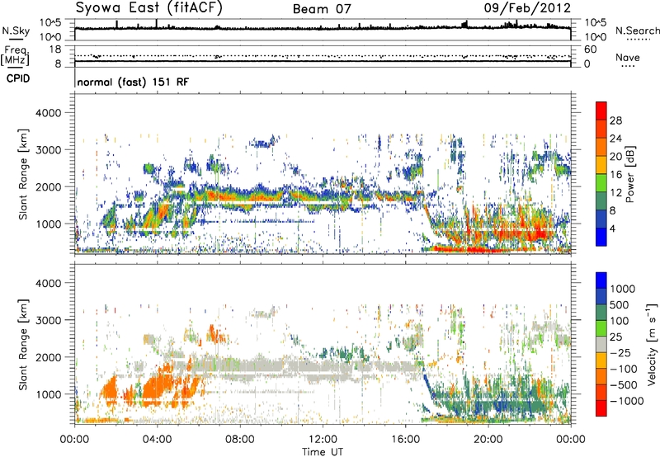Click the '4' label on Power colorbar
This screenshot has width=660, height=457.
pos(613,228)
